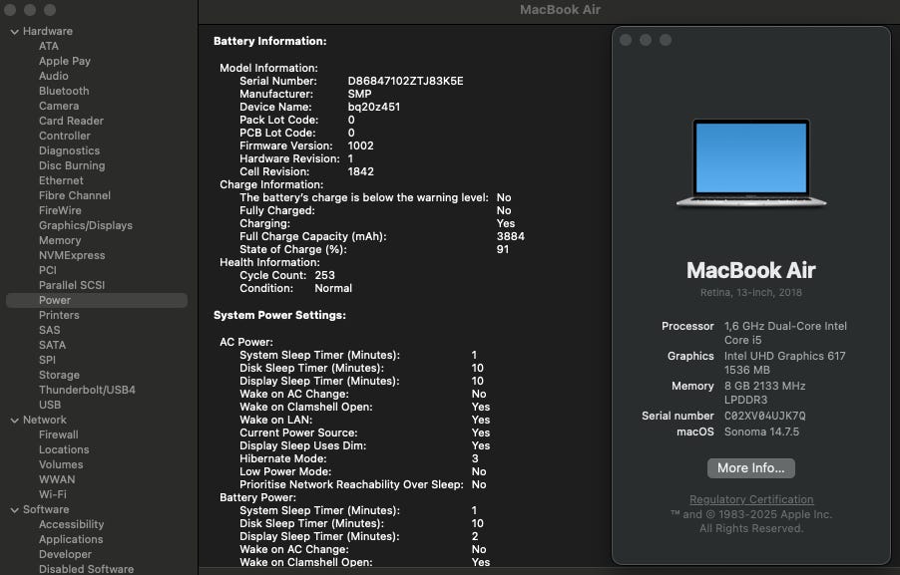
Task: Show WWAN network details
Action: point(57,479)
